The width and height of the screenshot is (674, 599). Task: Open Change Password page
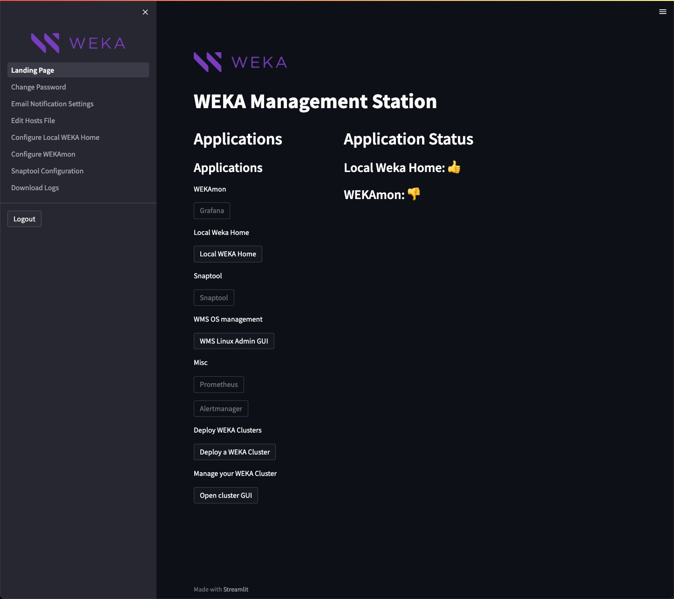(39, 87)
